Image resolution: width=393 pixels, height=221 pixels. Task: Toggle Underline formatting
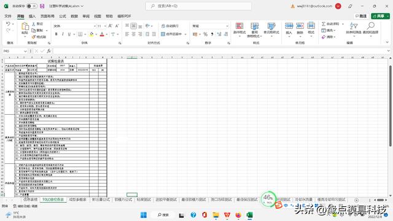pos(69,34)
